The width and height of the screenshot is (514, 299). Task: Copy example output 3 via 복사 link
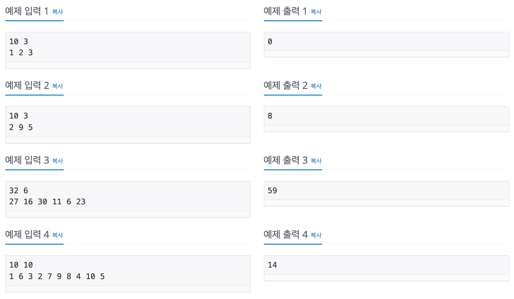pyautogui.click(x=316, y=161)
